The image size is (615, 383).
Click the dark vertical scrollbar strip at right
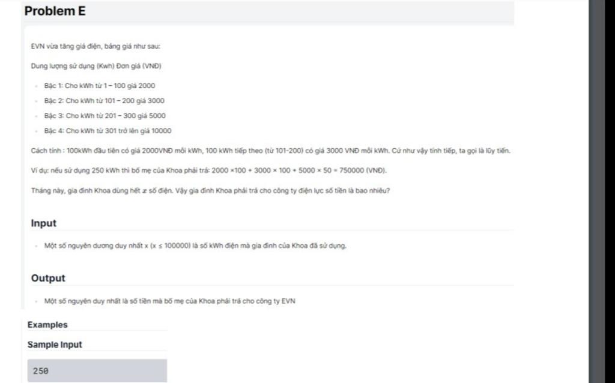pos(602,191)
